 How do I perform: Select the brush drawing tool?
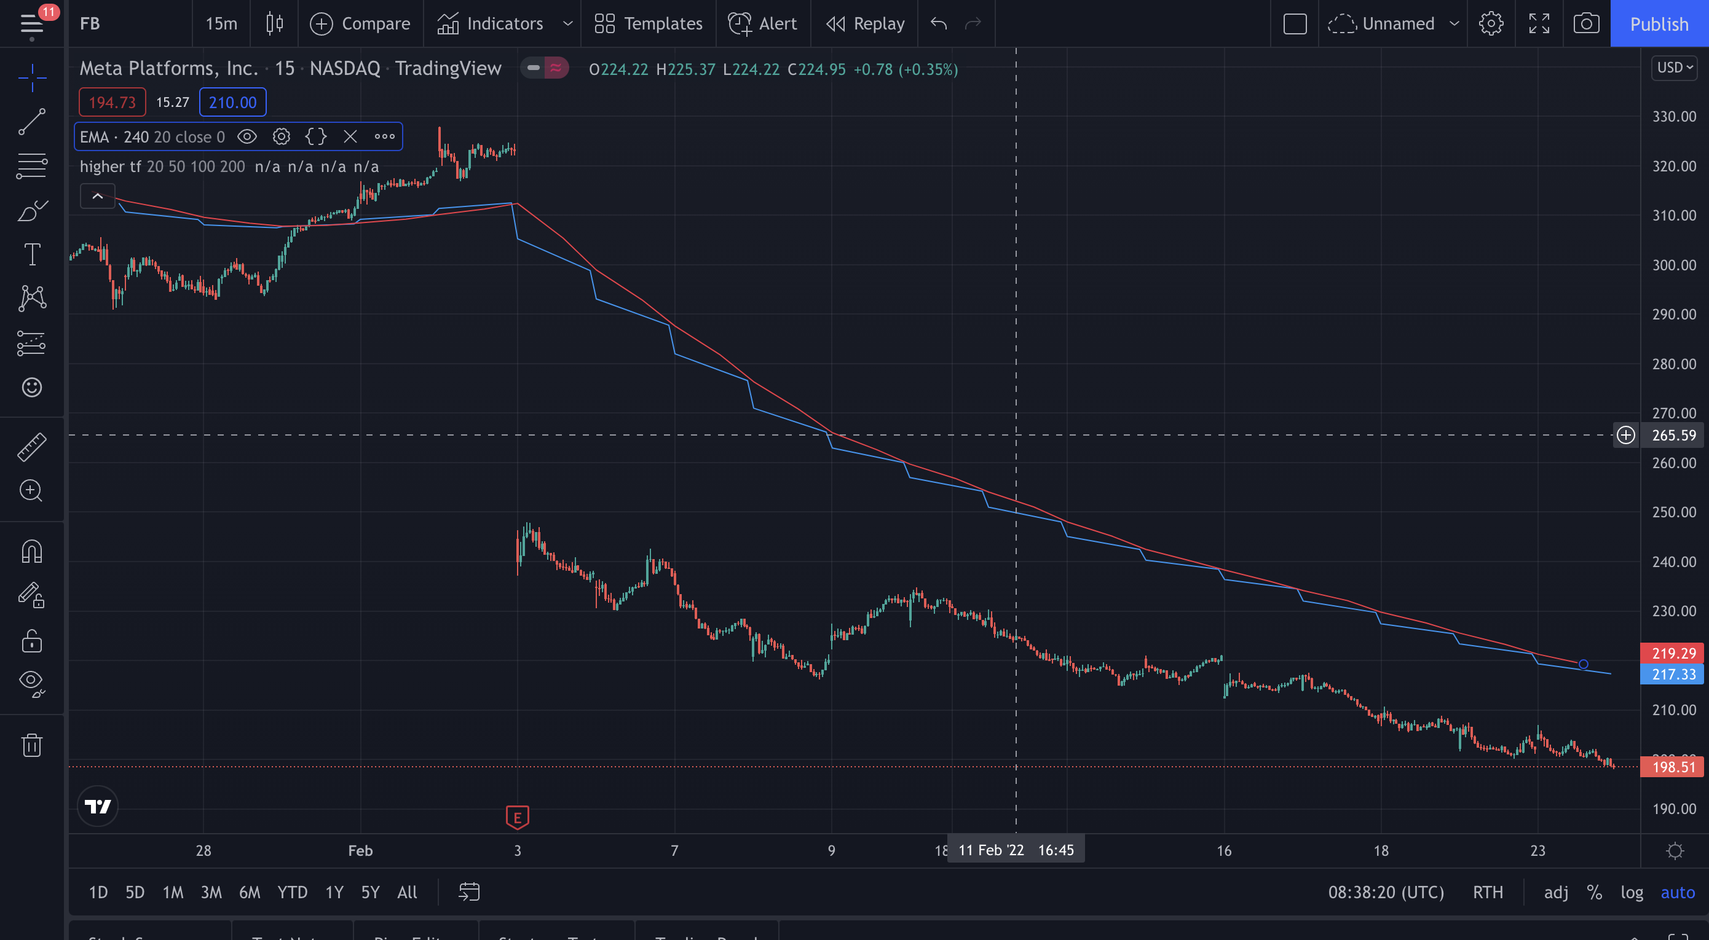(x=32, y=210)
